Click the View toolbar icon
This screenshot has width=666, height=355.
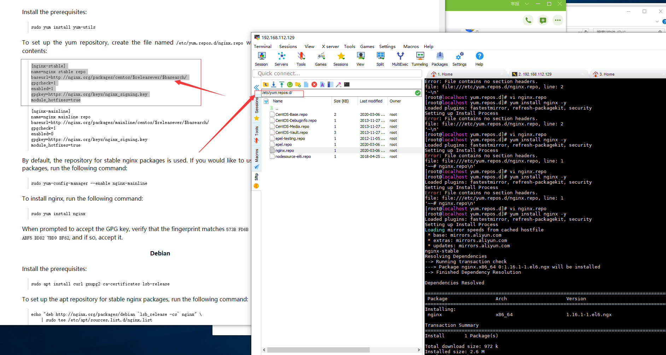[x=361, y=59]
